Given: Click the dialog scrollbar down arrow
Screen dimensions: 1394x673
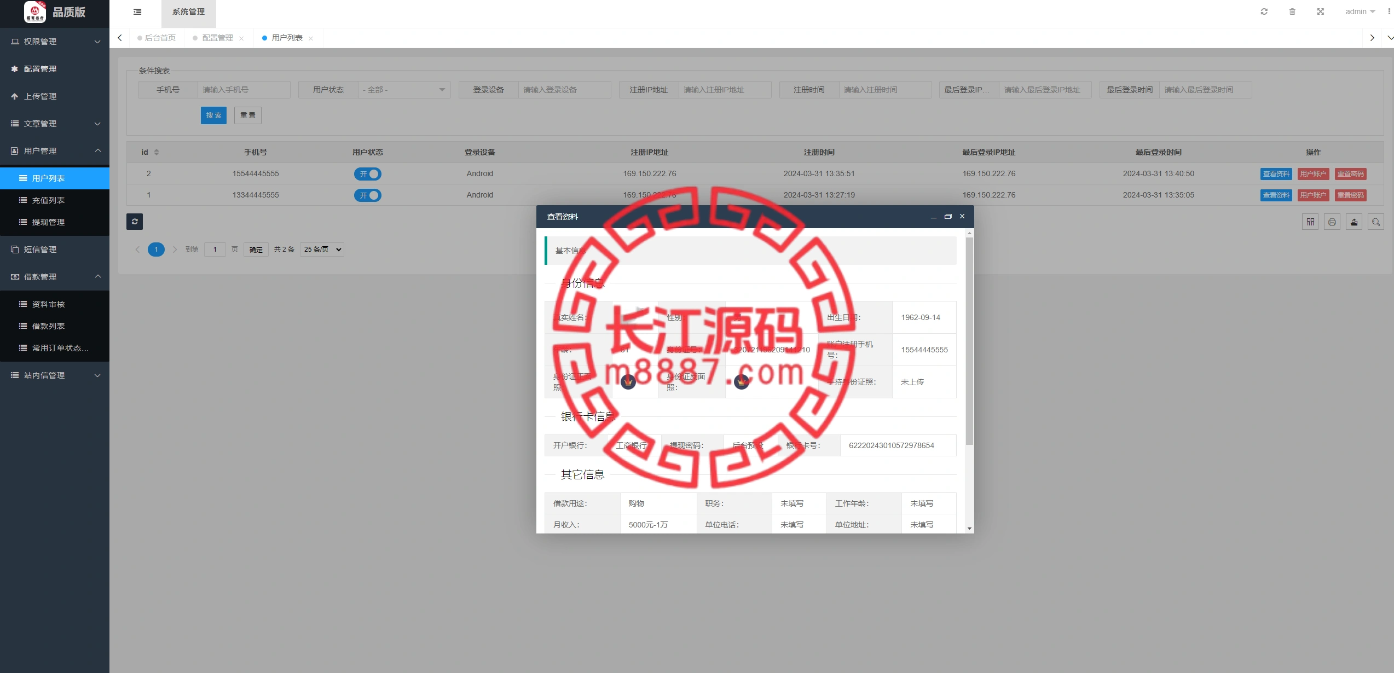Looking at the screenshot, I should 970,529.
